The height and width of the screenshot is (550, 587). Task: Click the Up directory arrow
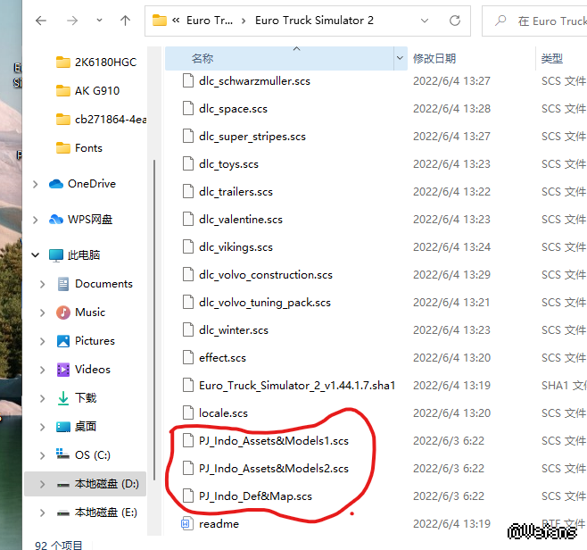point(126,21)
